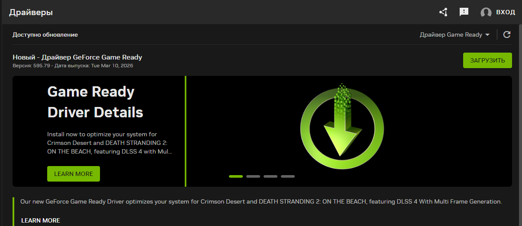This screenshot has height=226, width=522.
Task: Click the green ЗАГРУЗИТЬ button
Action: 487,60
